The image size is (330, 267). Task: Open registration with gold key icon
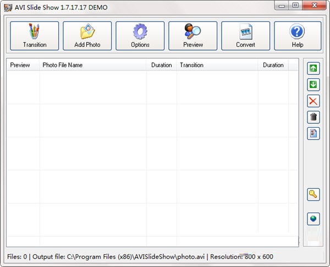pyautogui.click(x=313, y=194)
